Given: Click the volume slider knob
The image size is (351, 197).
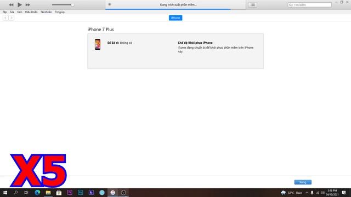Looking at the screenshot, I should [72, 5].
